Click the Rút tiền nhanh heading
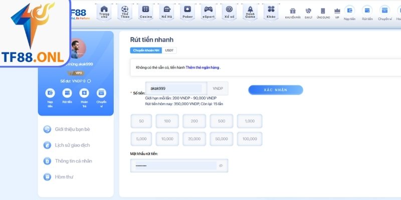Viewport: 401px width, 200px height. coord(152,40)
